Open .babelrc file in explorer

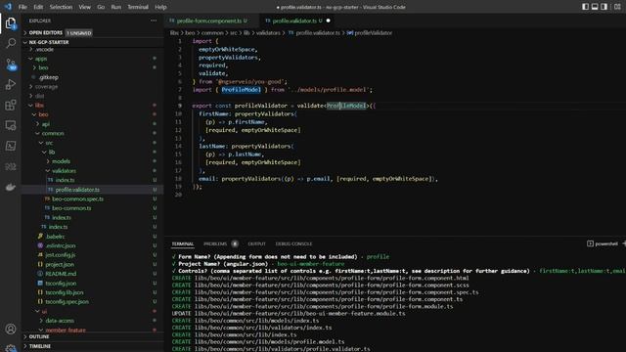click(56, 237)
